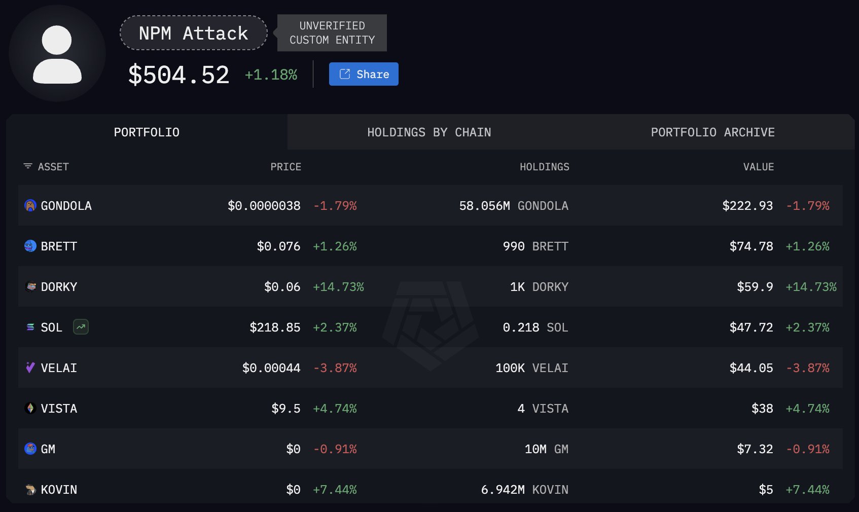859x512 pixels.
Task: Sort table by VALUE column
Action: pyautogui.click(x=758, y=167)
